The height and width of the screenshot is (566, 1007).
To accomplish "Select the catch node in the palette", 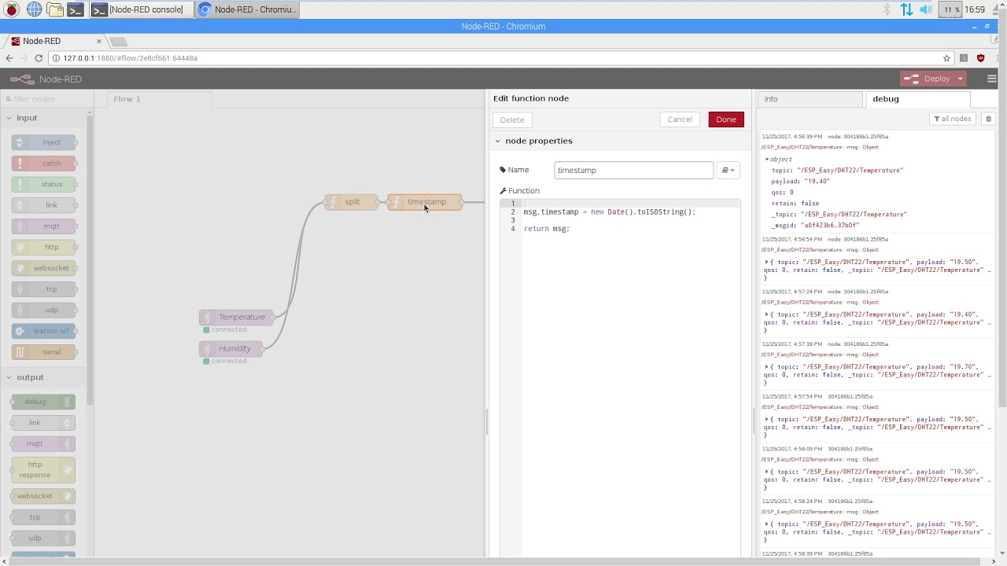I will click(x=44, y=164).
